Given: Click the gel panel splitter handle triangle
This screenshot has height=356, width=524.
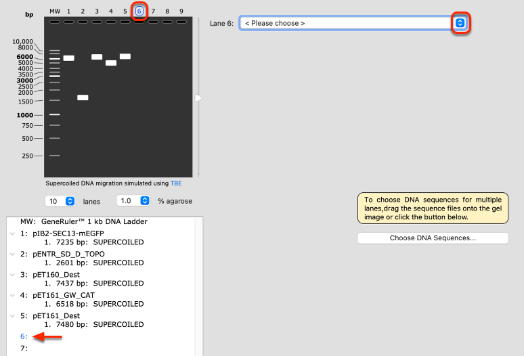Looking at the screenshot, I should (x=198, y=98).
